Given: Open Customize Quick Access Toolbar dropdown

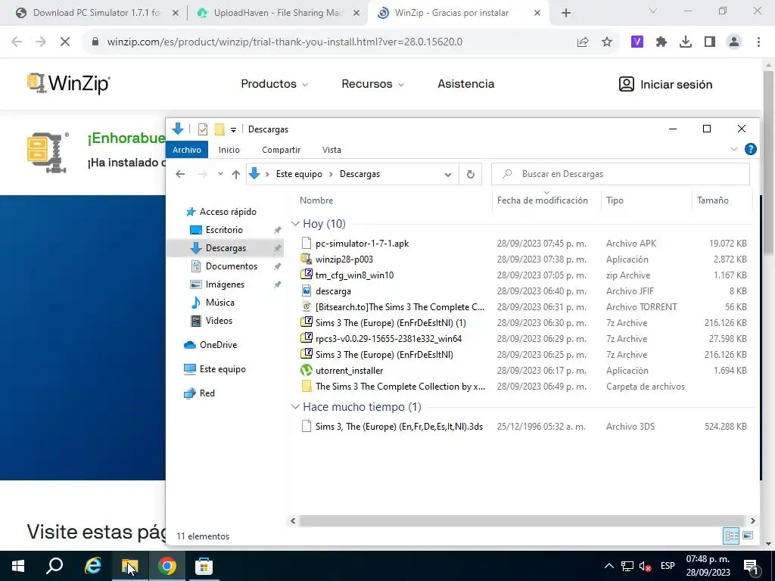Looking at the screenshot, I should (233, 130).
